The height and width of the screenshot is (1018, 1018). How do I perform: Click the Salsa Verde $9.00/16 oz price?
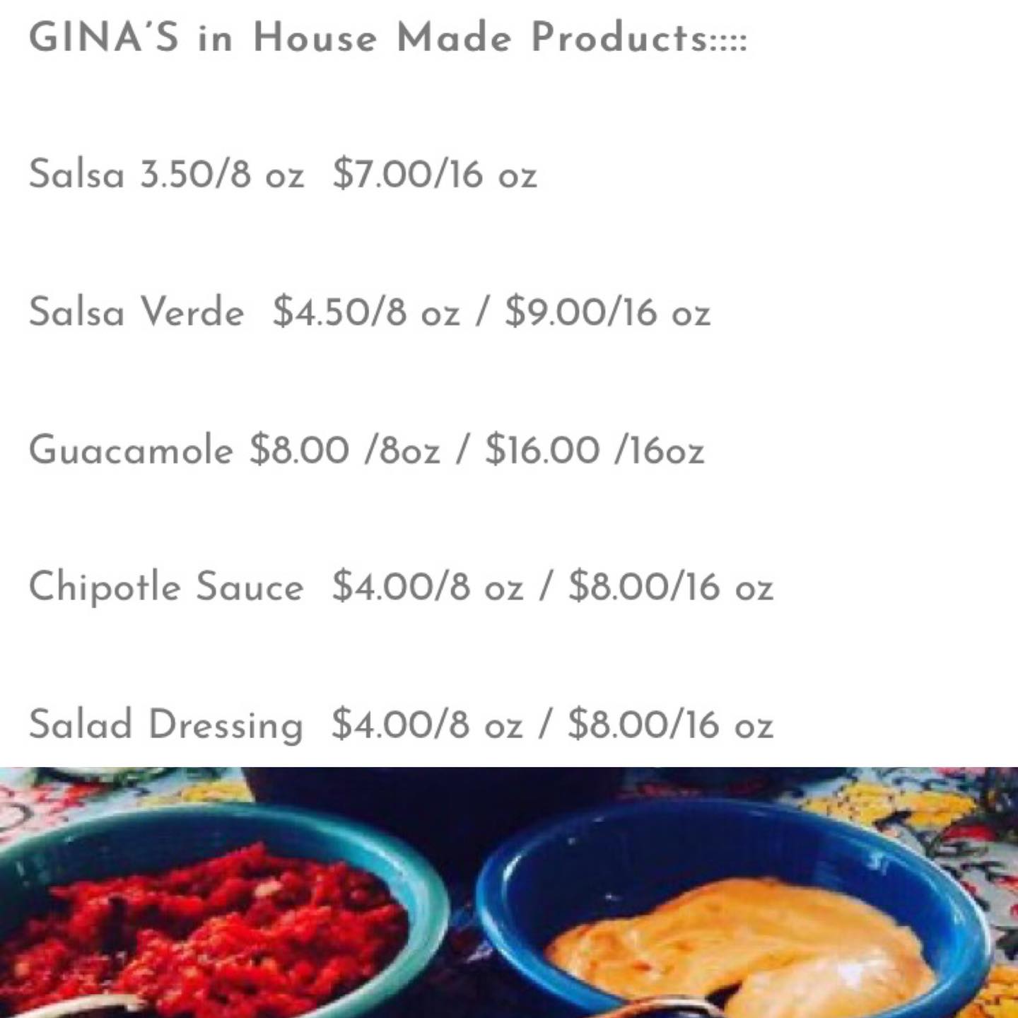click(x=607, y=312)
